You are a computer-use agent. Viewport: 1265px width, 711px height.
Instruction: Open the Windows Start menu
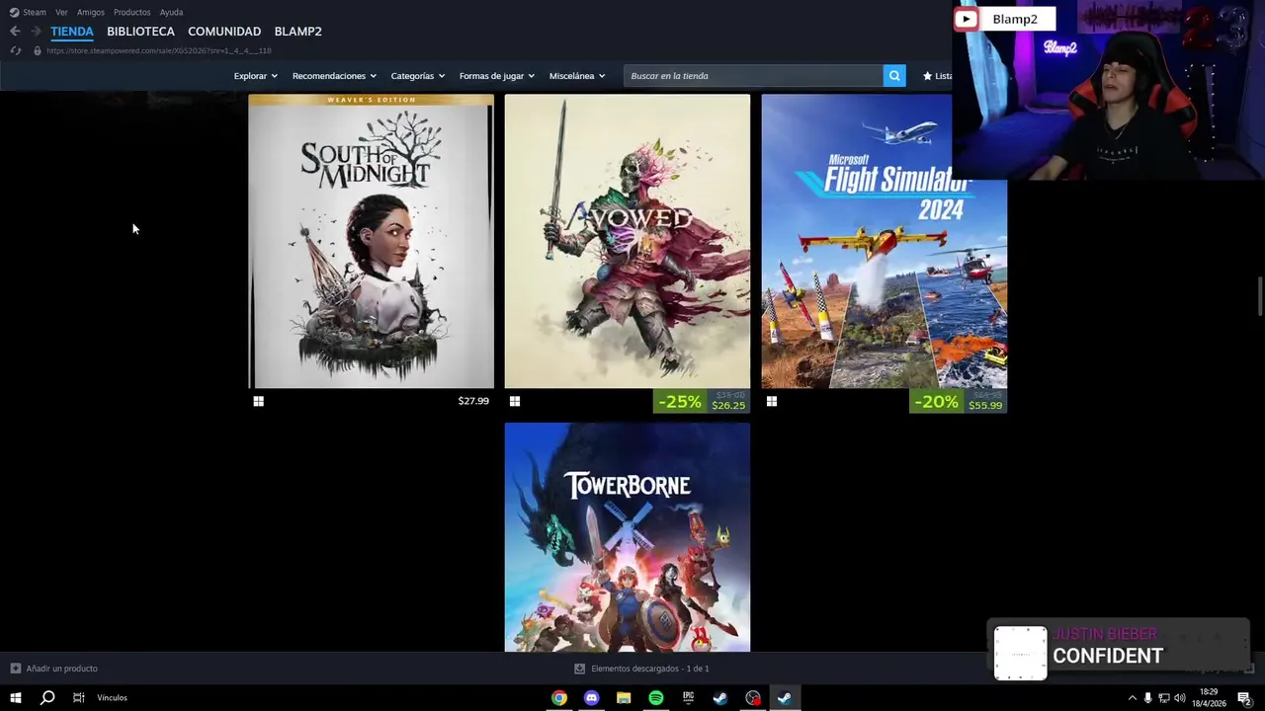pos(16,698)
